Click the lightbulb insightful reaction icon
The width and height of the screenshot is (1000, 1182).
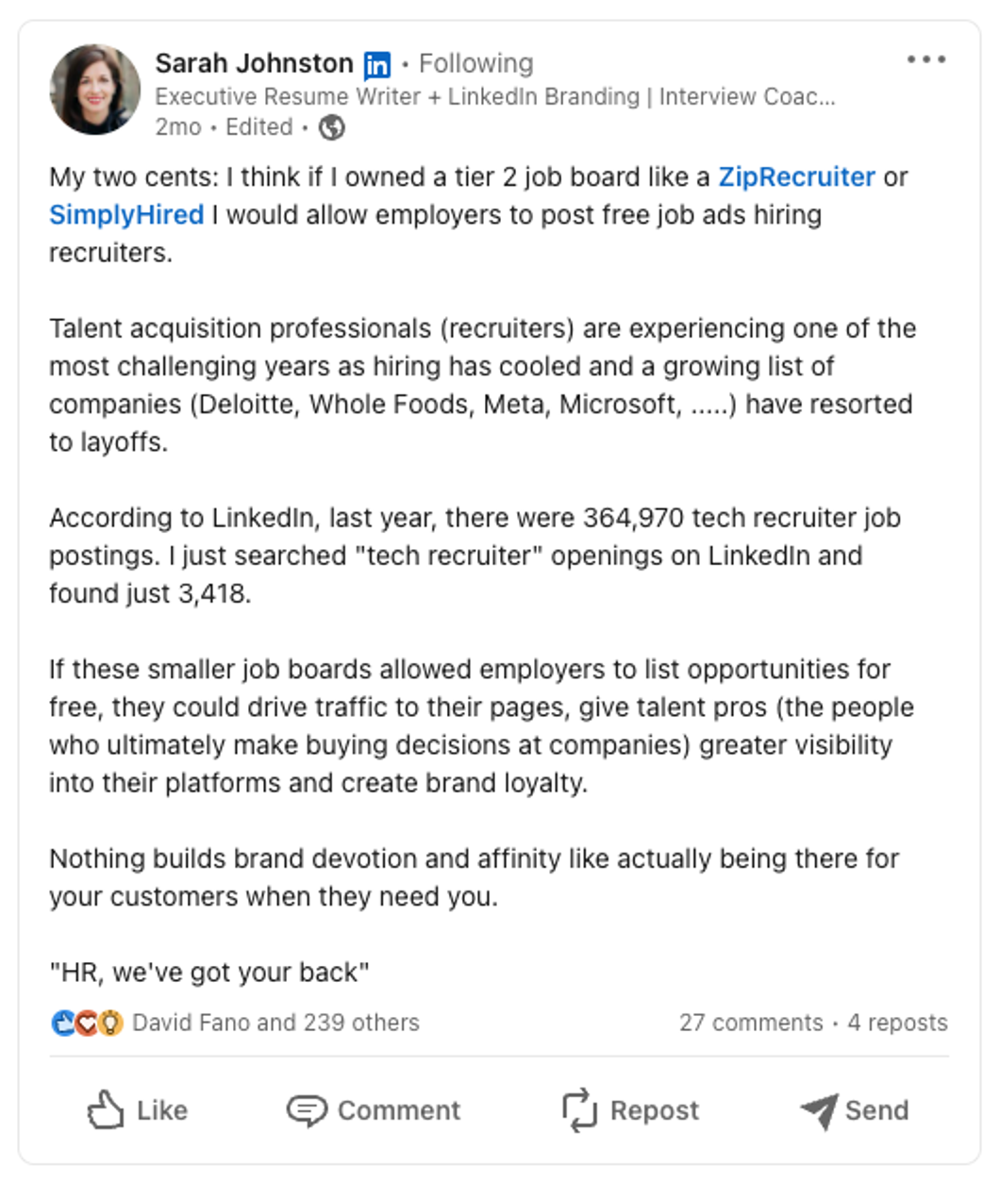pos(110,1023)
